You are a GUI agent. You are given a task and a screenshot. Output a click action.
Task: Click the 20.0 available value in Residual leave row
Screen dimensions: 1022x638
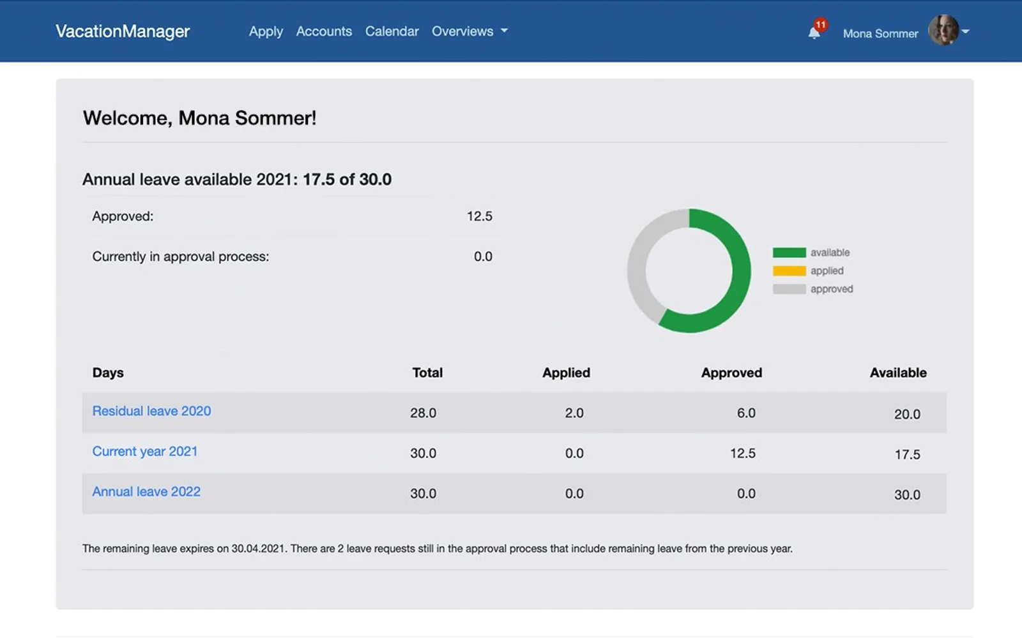907,414
